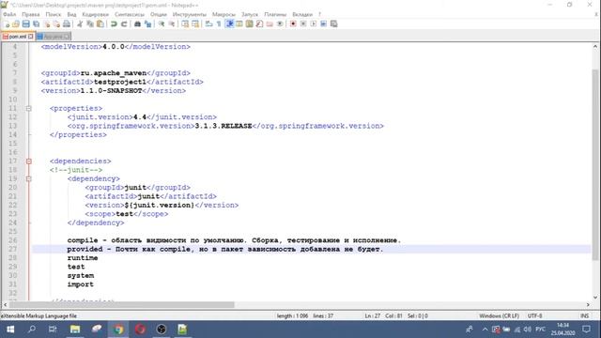Click the Close document toolbar icon
Screen dimensions: 601x338
pos(47,24)
